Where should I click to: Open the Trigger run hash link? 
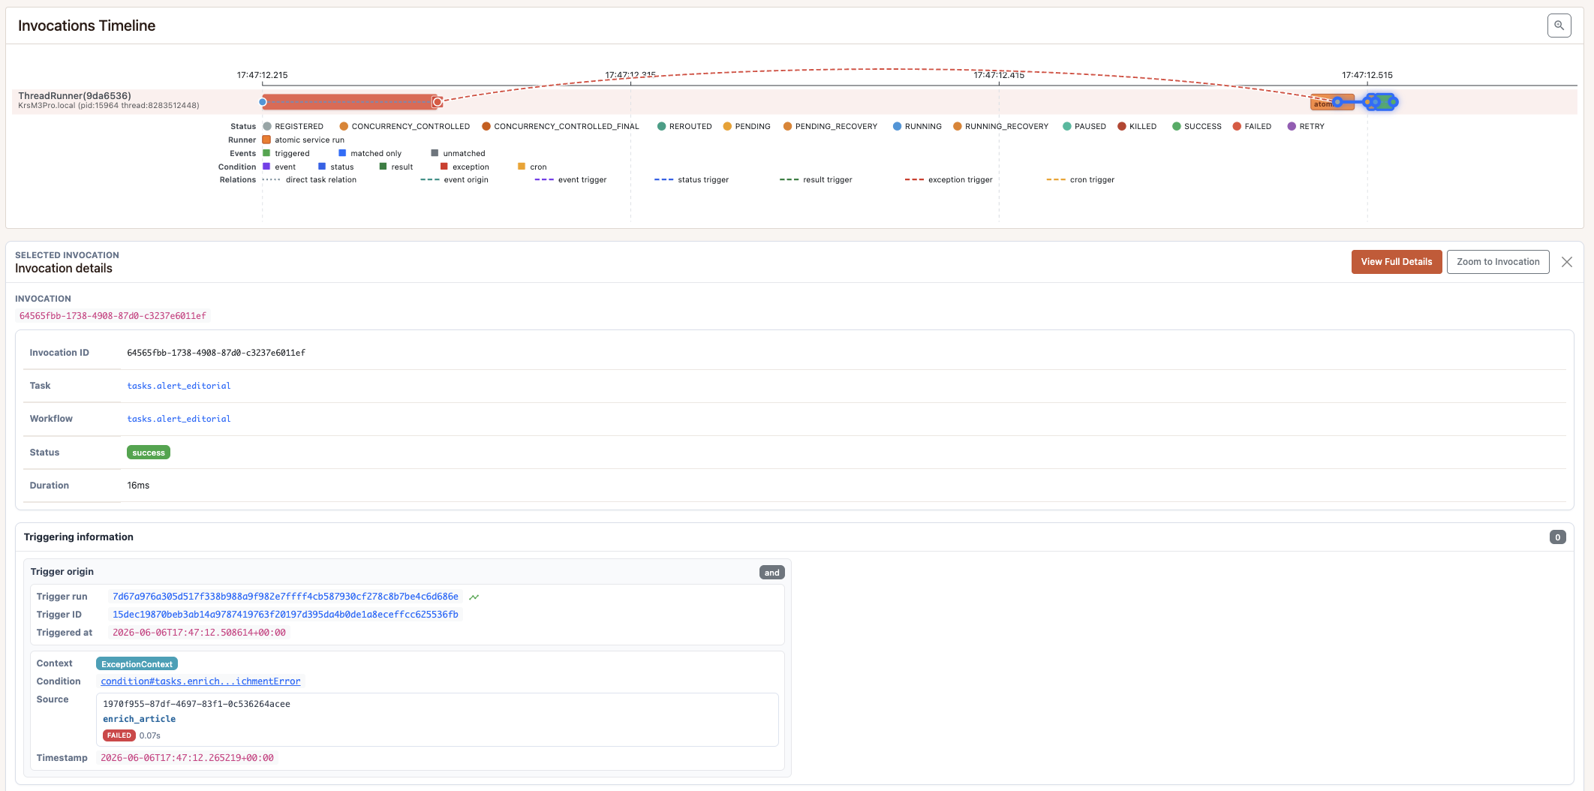click(x=285, y=597)
